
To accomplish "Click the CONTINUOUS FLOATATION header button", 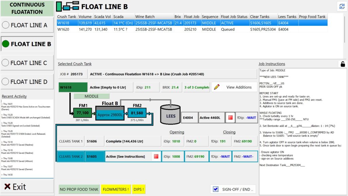I will point(27,8).
